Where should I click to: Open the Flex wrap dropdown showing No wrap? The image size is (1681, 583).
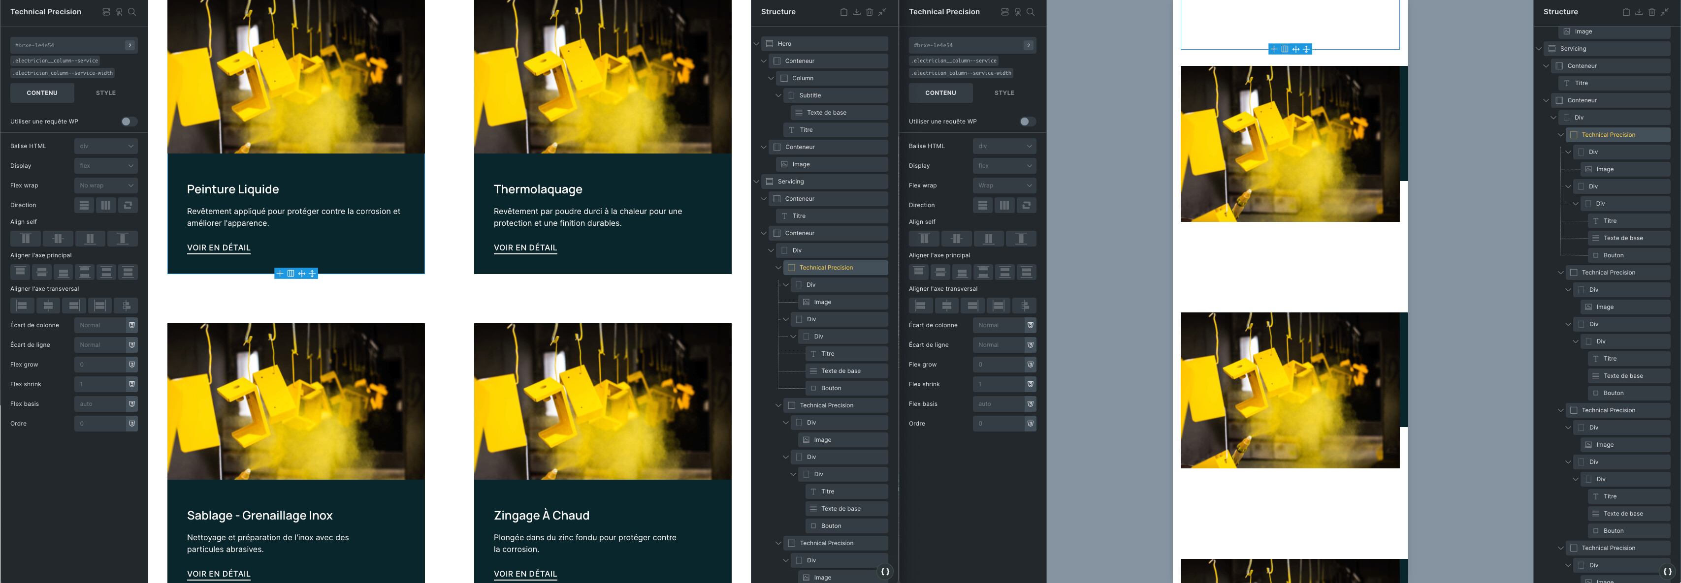click(x=106, y=185)
